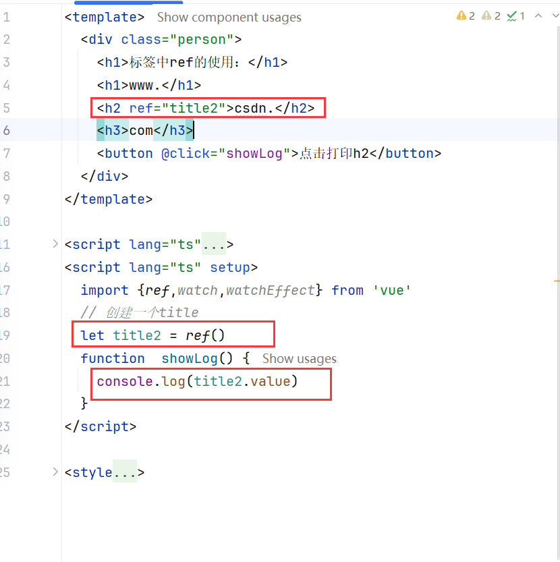Click the opening template tag on line 1
This screenshot has width=560, height=562.
coord(105,18)
